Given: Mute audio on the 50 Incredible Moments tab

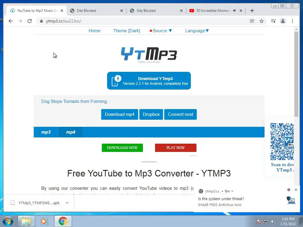Looking at the screenshot, I should point(234,11).
